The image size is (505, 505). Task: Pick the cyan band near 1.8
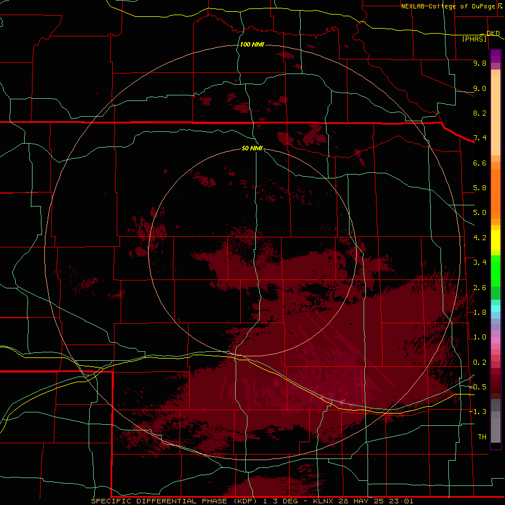pyautogui.click(x=495, y=309)
